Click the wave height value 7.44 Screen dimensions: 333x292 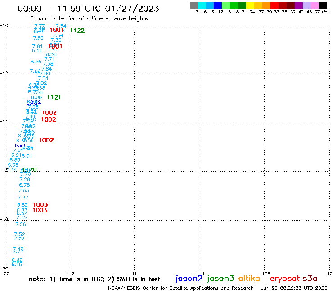(12, 169)
